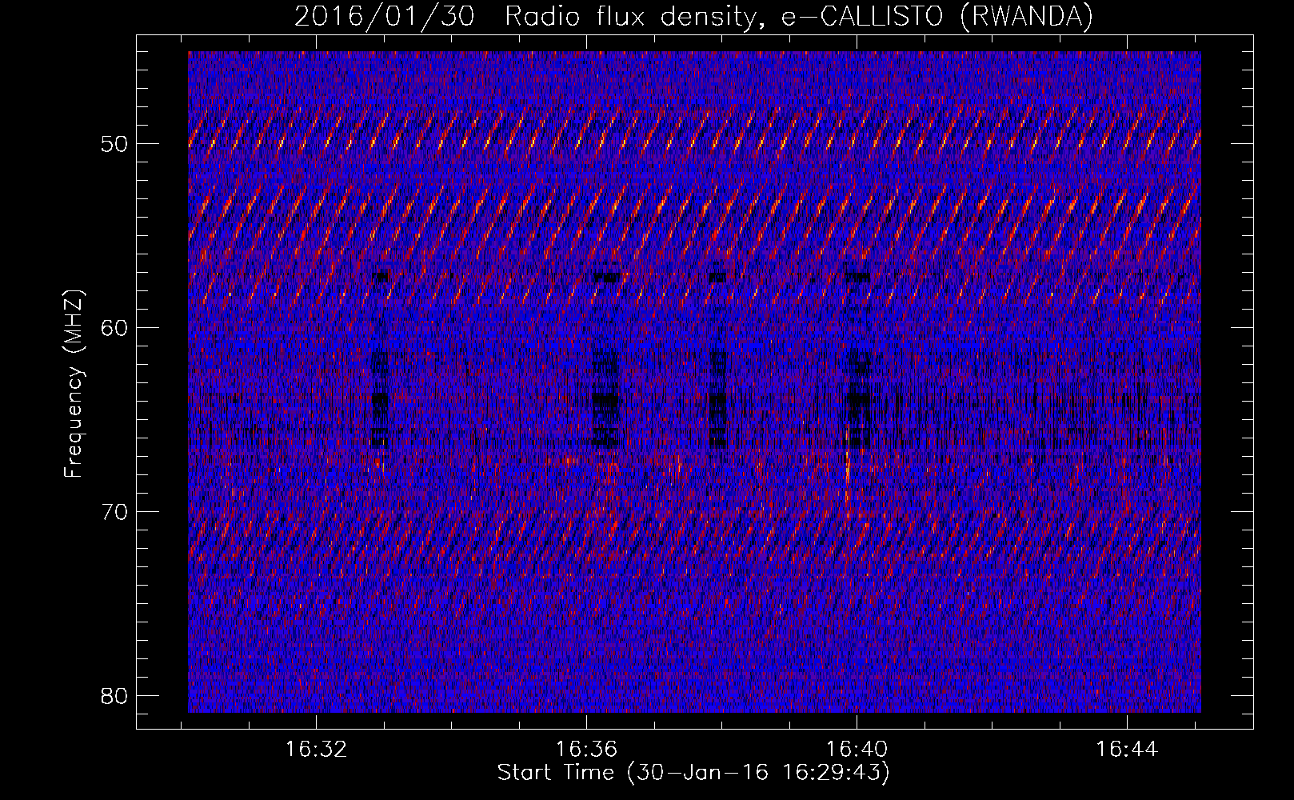Click the "Frequency (MHZ)" y-axis label
The height and width of the screenshot is (800, 1294).
tap(74, 384)
